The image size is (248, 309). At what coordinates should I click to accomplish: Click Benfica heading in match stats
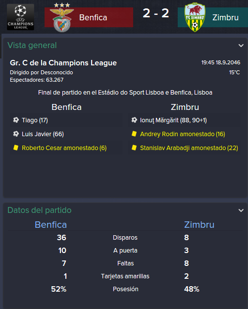(x=50, y=225)
